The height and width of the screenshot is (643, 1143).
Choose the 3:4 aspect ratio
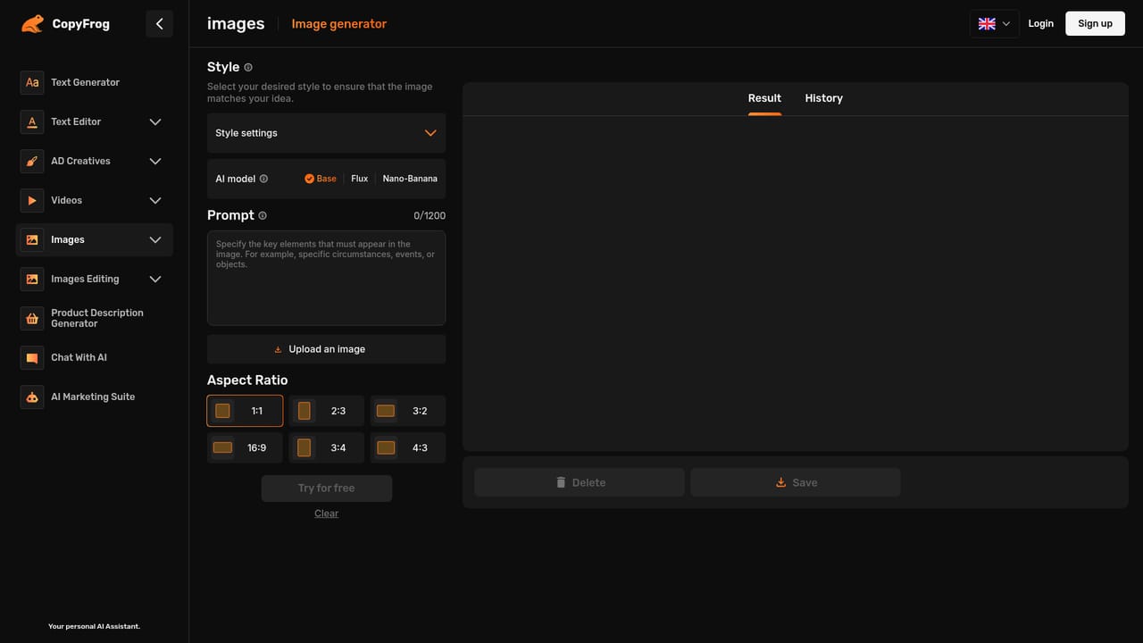tap(327, 447)
